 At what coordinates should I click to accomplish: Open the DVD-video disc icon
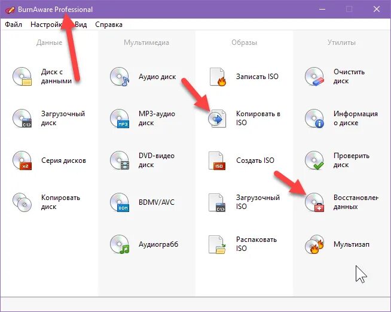[120, 160]
